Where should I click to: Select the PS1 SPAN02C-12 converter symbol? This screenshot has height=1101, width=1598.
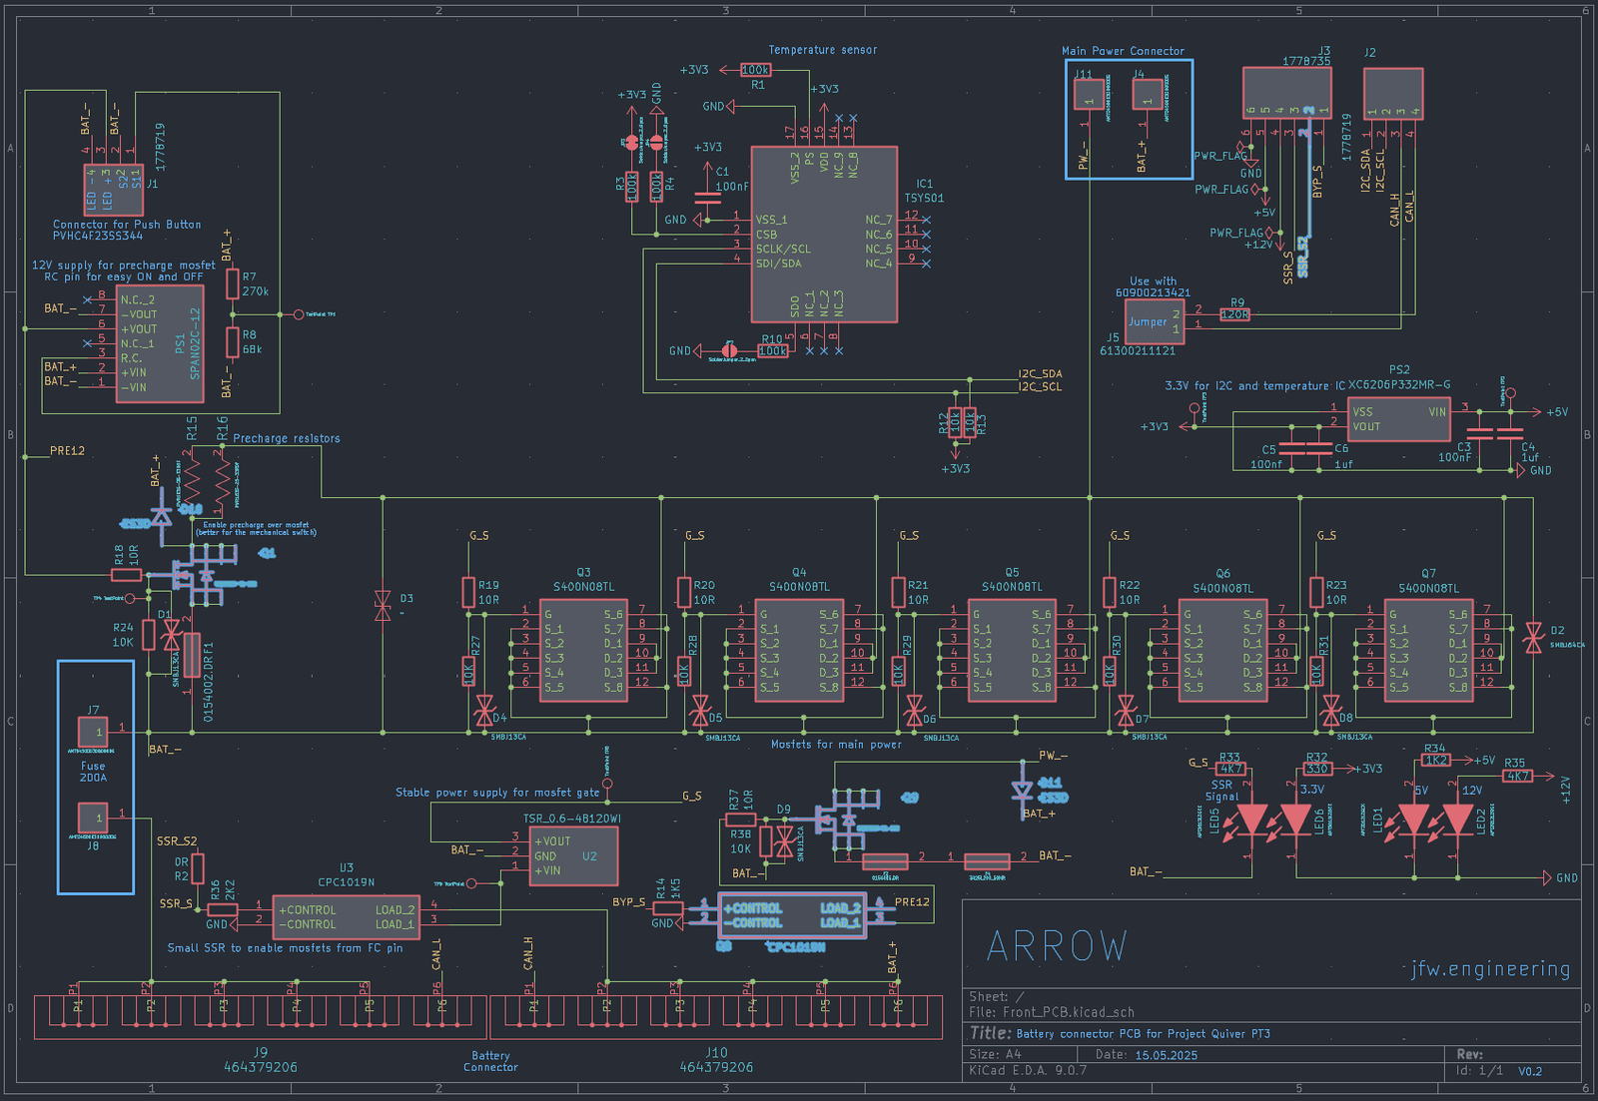(x=160, y=344)
